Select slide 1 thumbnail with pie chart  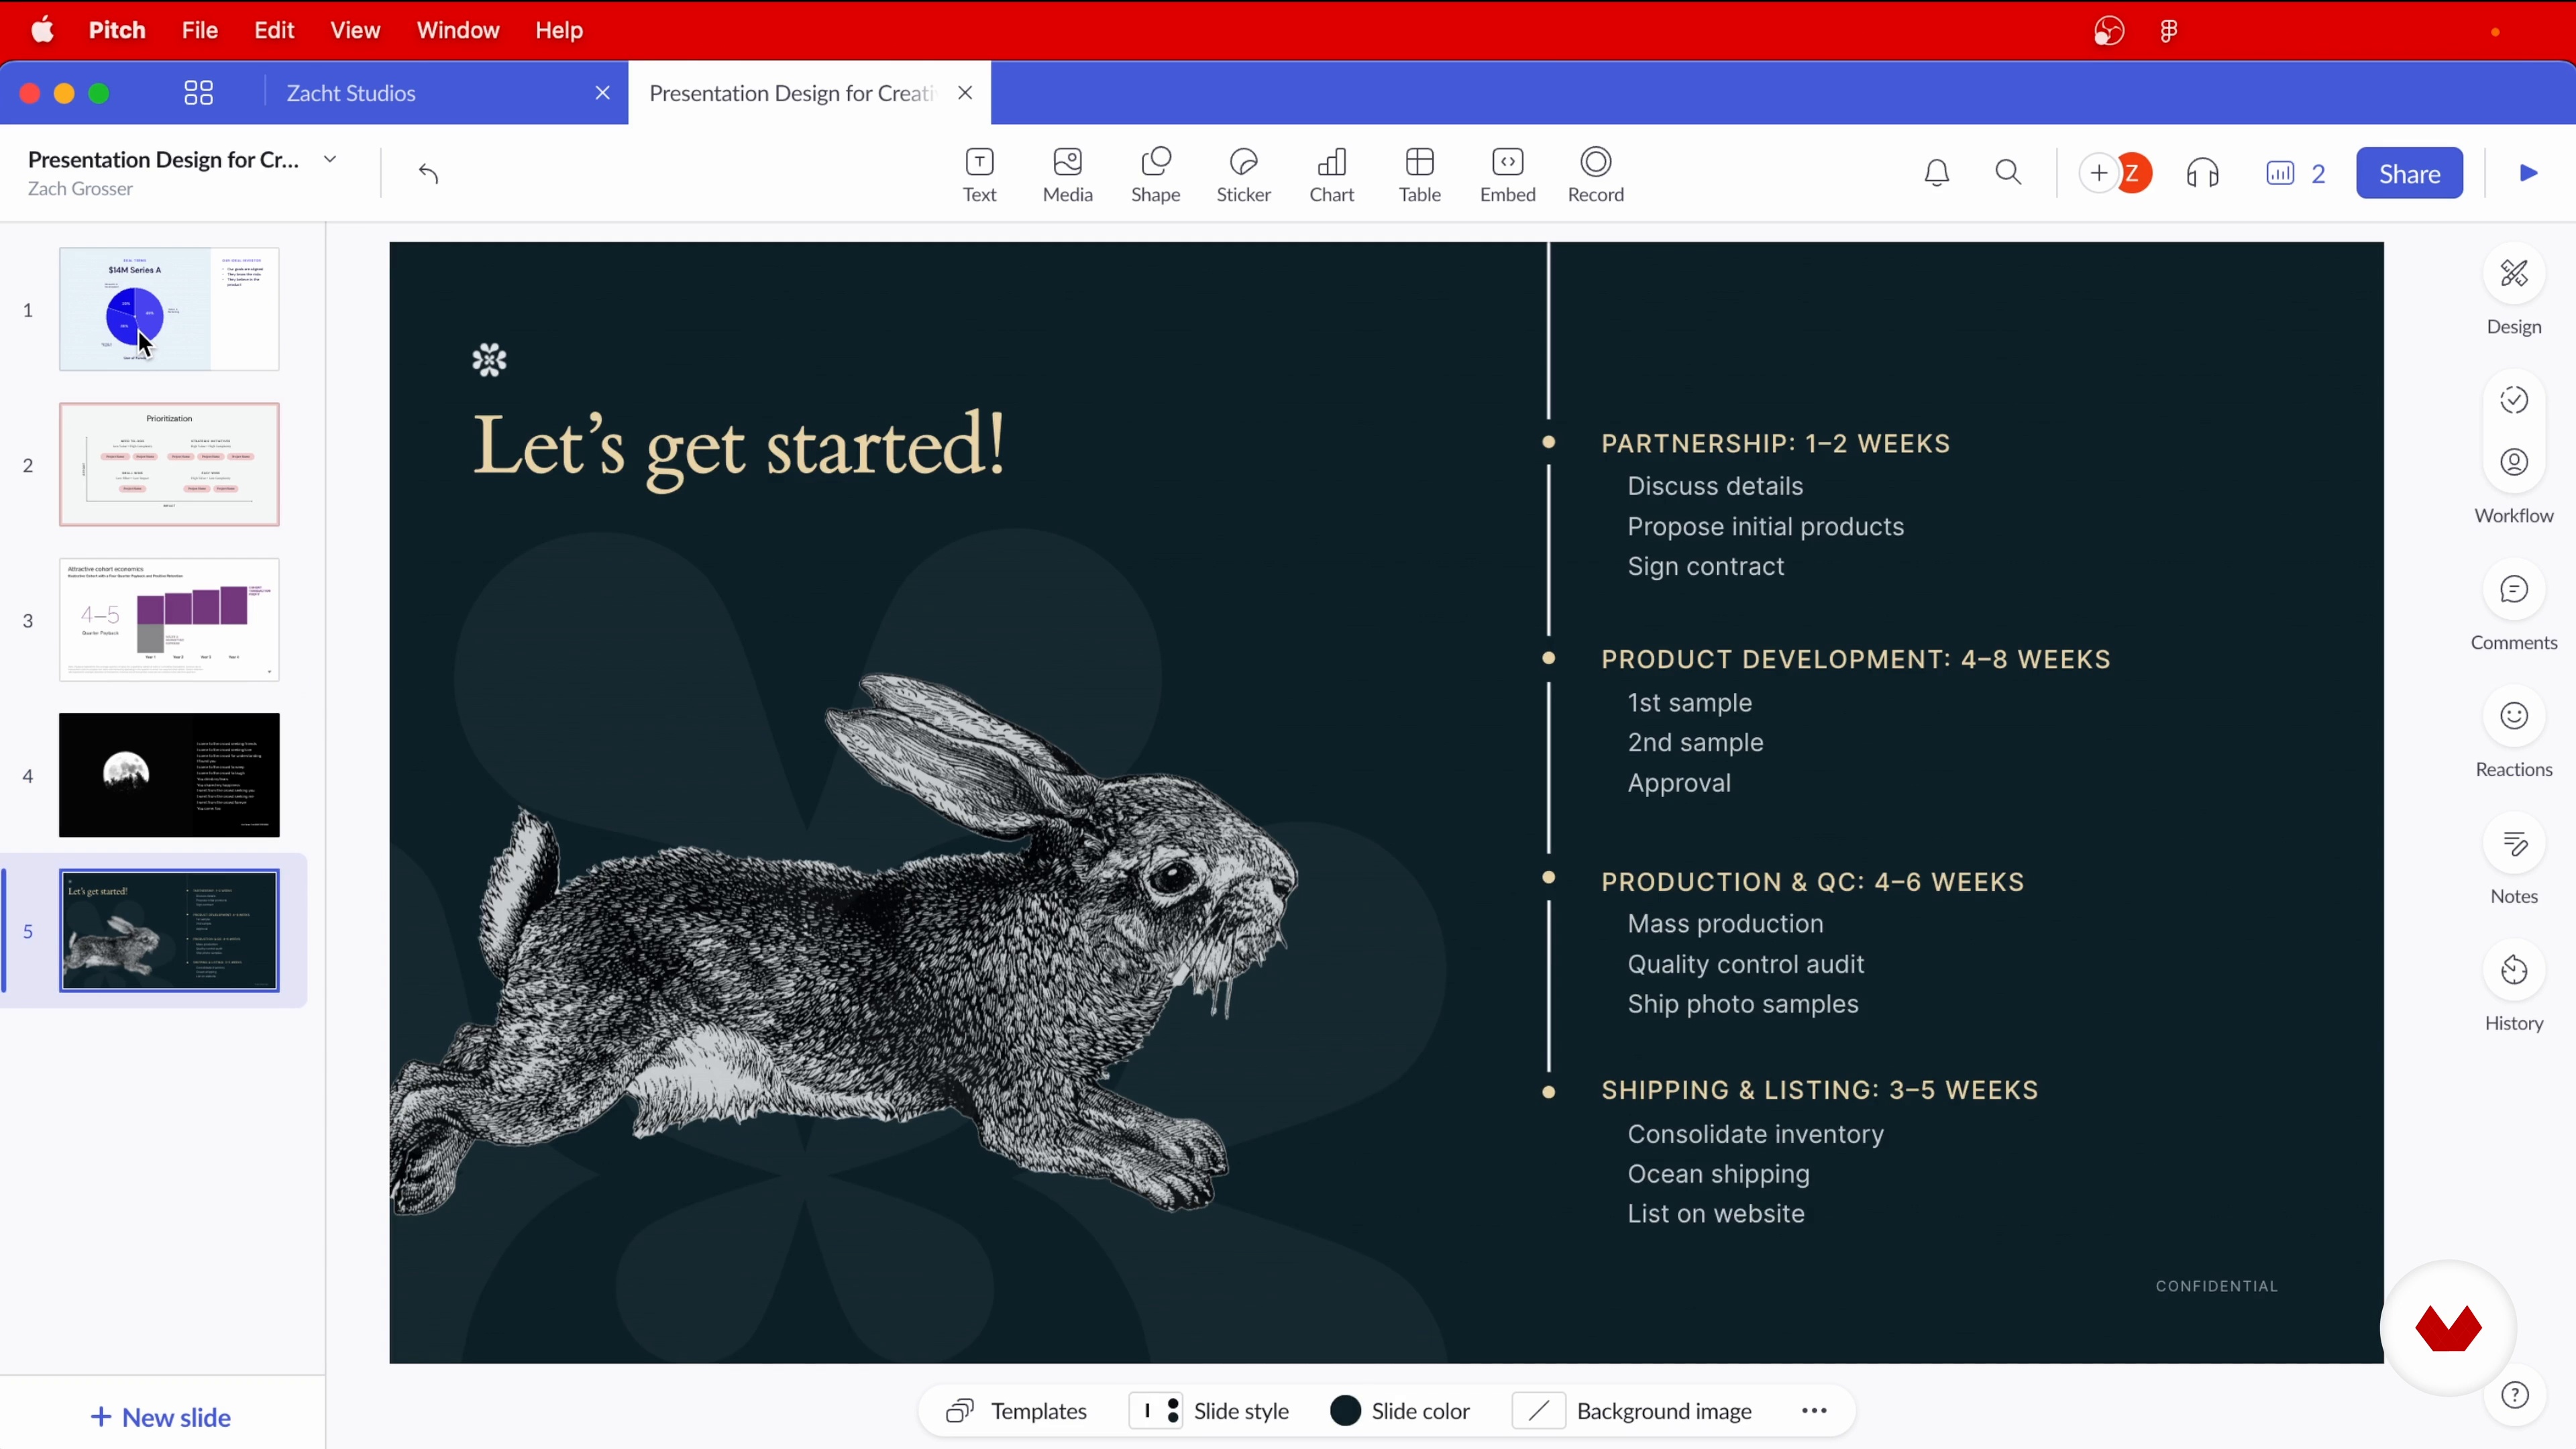click(x=169, y=309)
